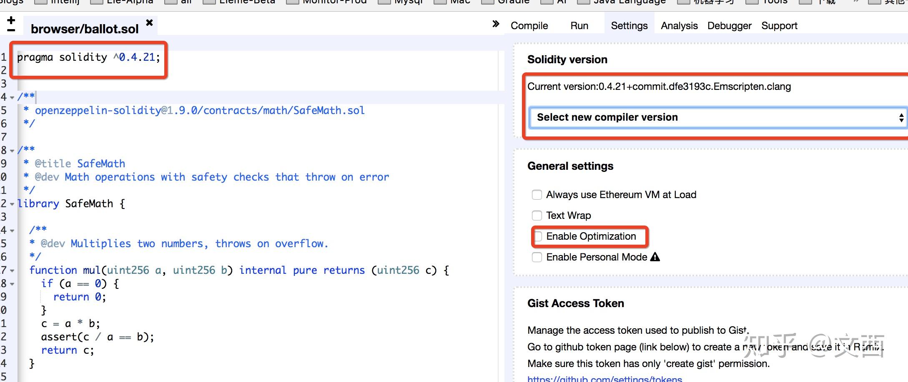908x382 pixels.
Task: Toggle the Text Wrap checkbox
Action: click(537, 216)
